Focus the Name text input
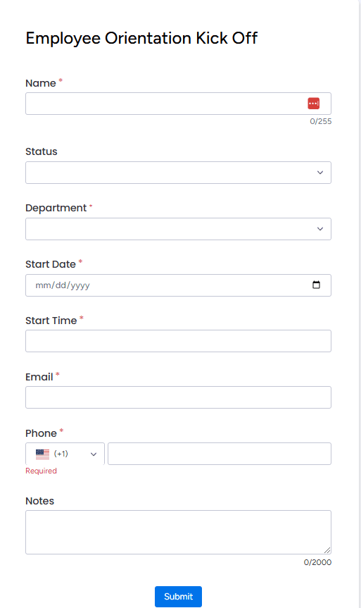The height and width of the screenshot is (608, 361). (x=178, y=104)
